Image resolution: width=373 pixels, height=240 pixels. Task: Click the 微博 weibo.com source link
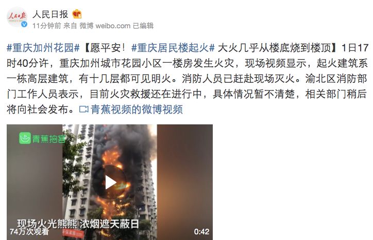105,26
